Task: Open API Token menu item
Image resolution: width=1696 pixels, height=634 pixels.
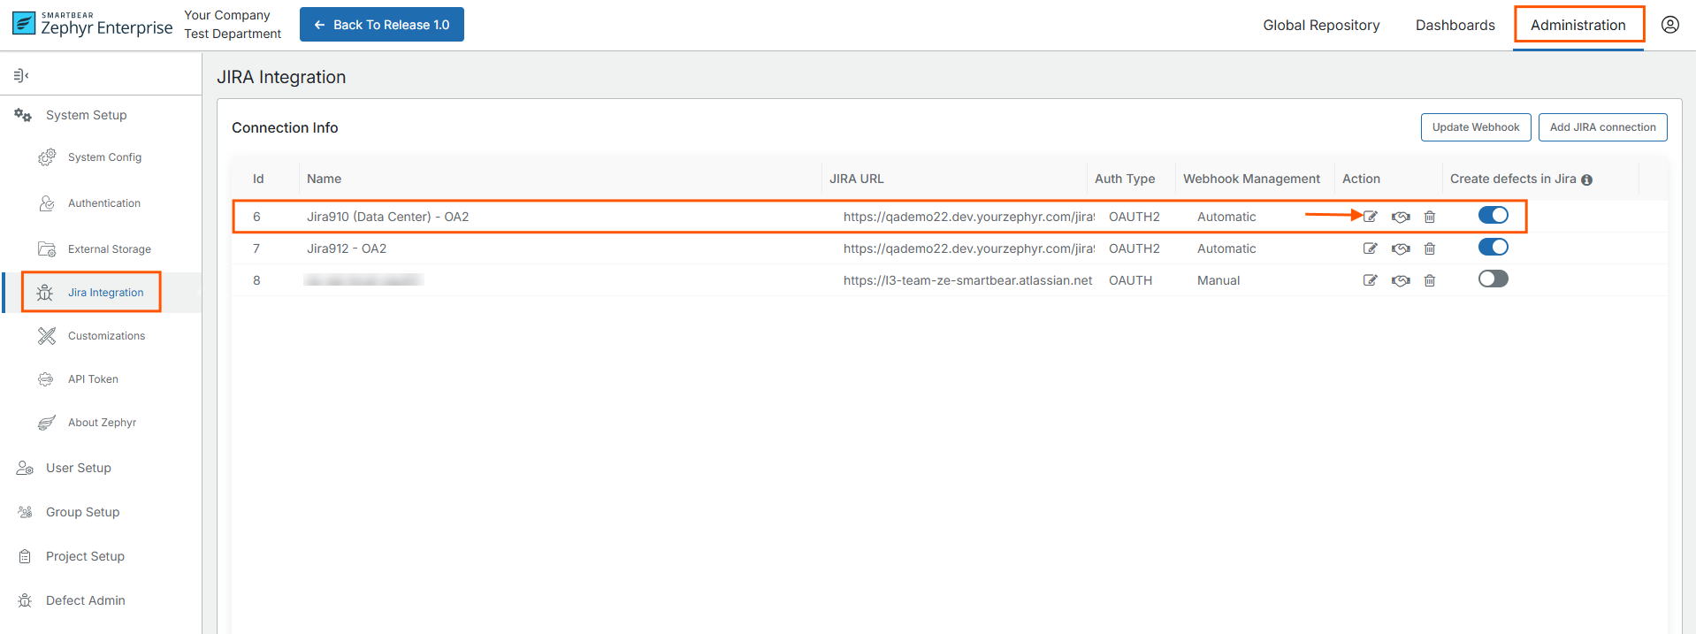Action: (x=93, y=379)
